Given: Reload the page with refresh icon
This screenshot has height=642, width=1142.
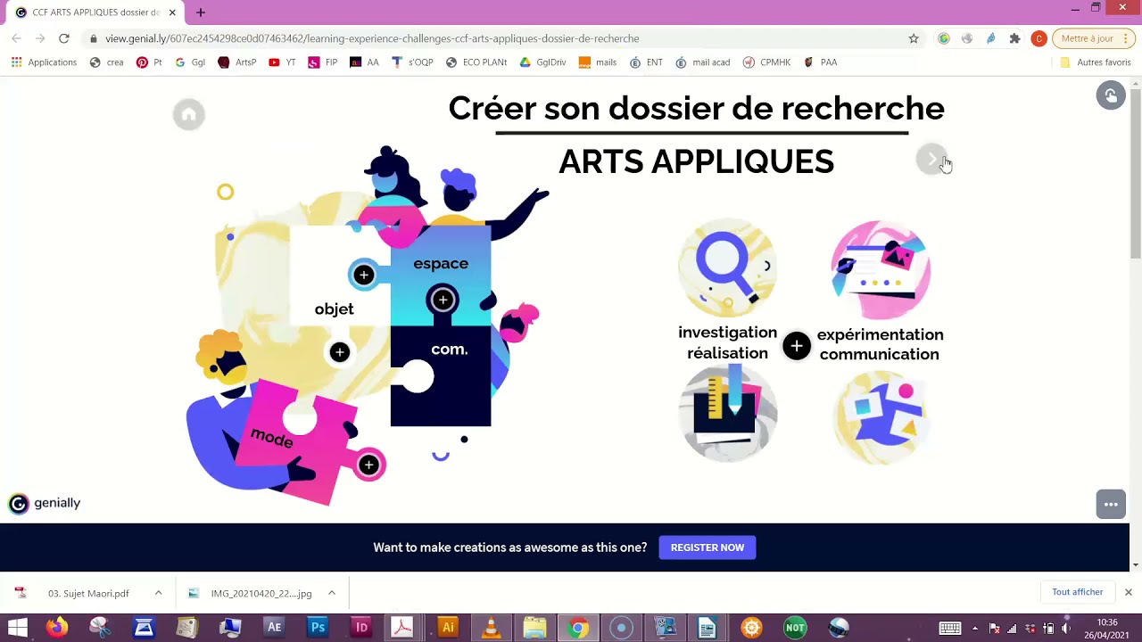Looking at the screenshot, I should (64, 38).
